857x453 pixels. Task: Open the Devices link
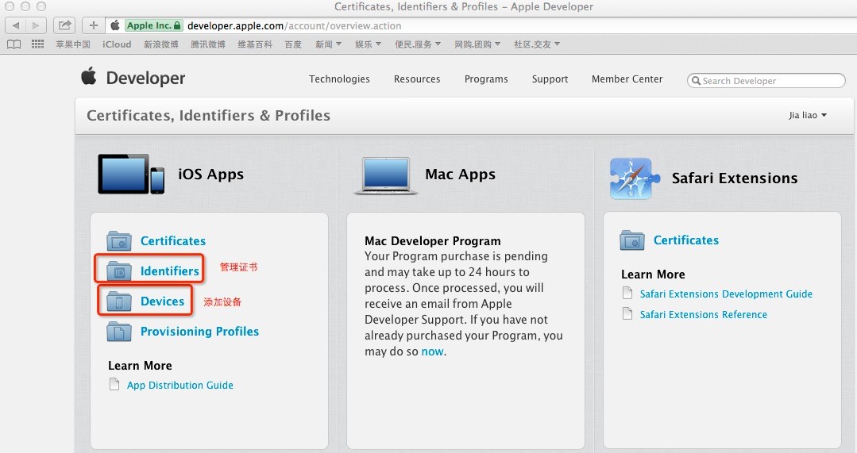[x=162, y=301]
